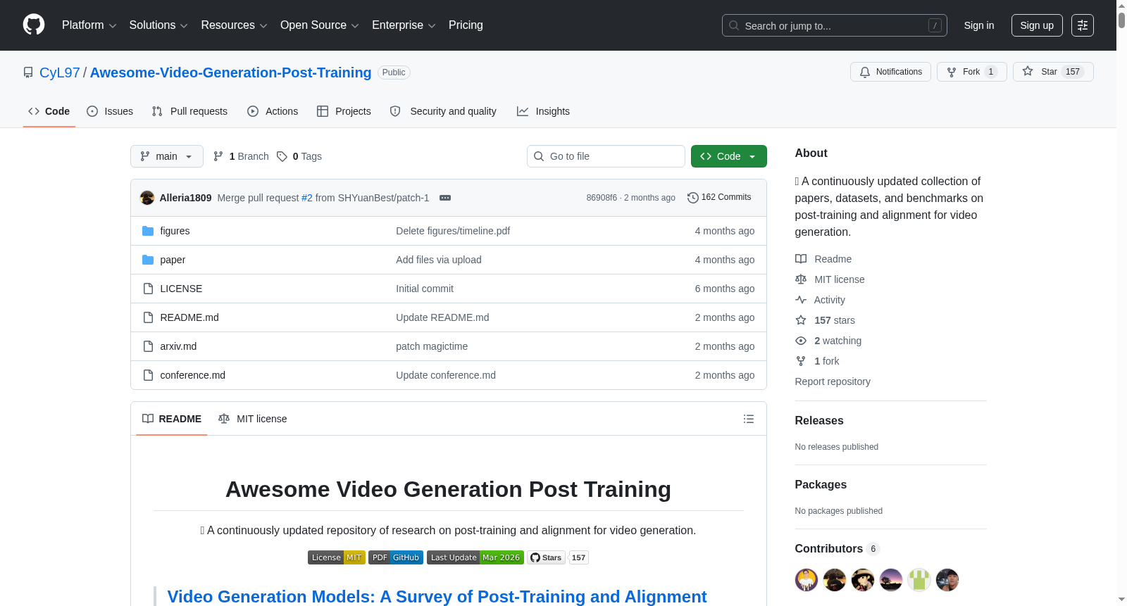The height and width of the screenshot is (606, 1127).
Task: Click the arxiv.md file icon
Action: pos(148,346)
